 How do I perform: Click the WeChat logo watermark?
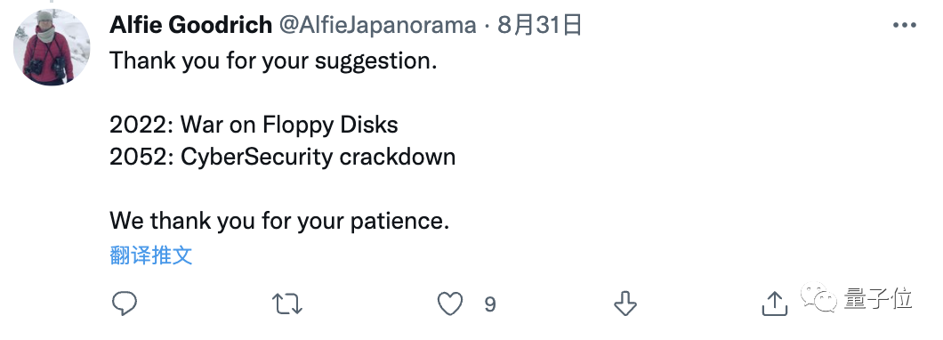818,299
